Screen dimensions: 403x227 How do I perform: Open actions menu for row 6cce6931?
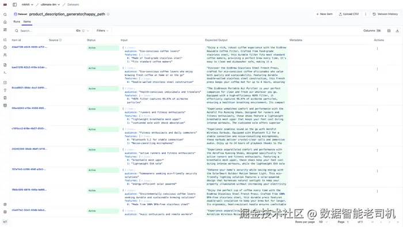(377, 89)
